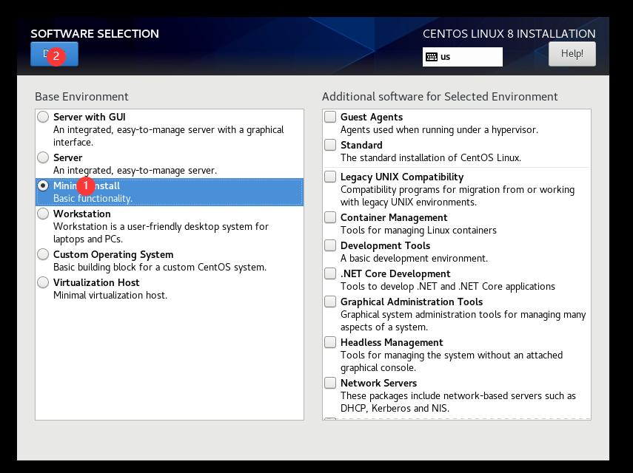Select the Server with GUI environment
Viewport: 633px width, 473px height.
pyautogui.click(x=43, y=117)
